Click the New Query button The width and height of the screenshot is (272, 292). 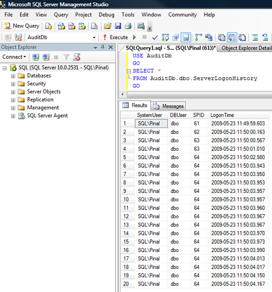pyautogui.click(x=22, y=26)
